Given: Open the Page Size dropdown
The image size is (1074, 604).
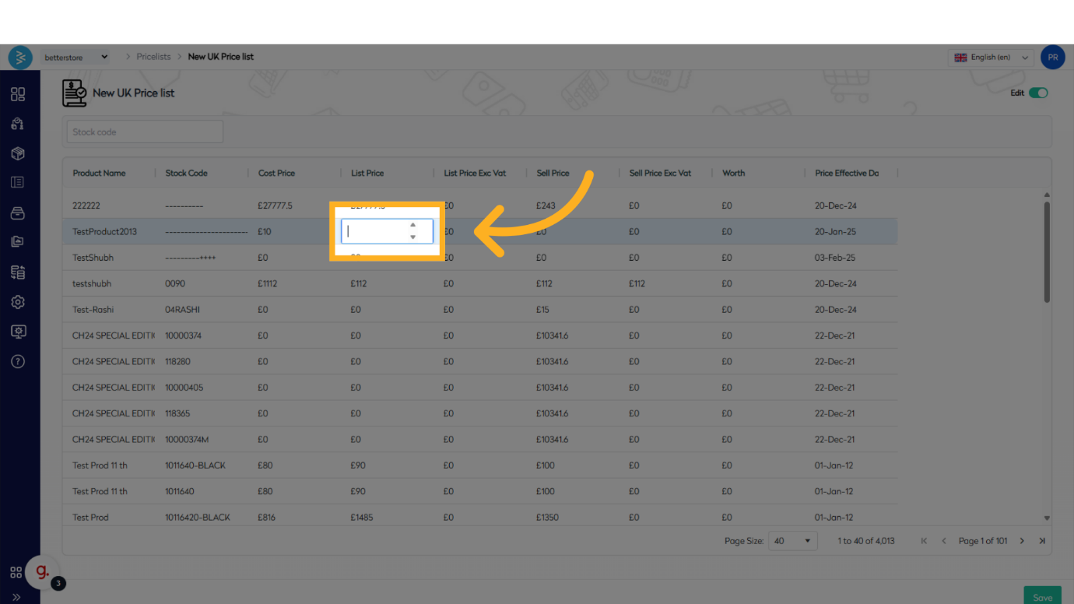Looking at the screenshot, I should [x=791, y=541].
